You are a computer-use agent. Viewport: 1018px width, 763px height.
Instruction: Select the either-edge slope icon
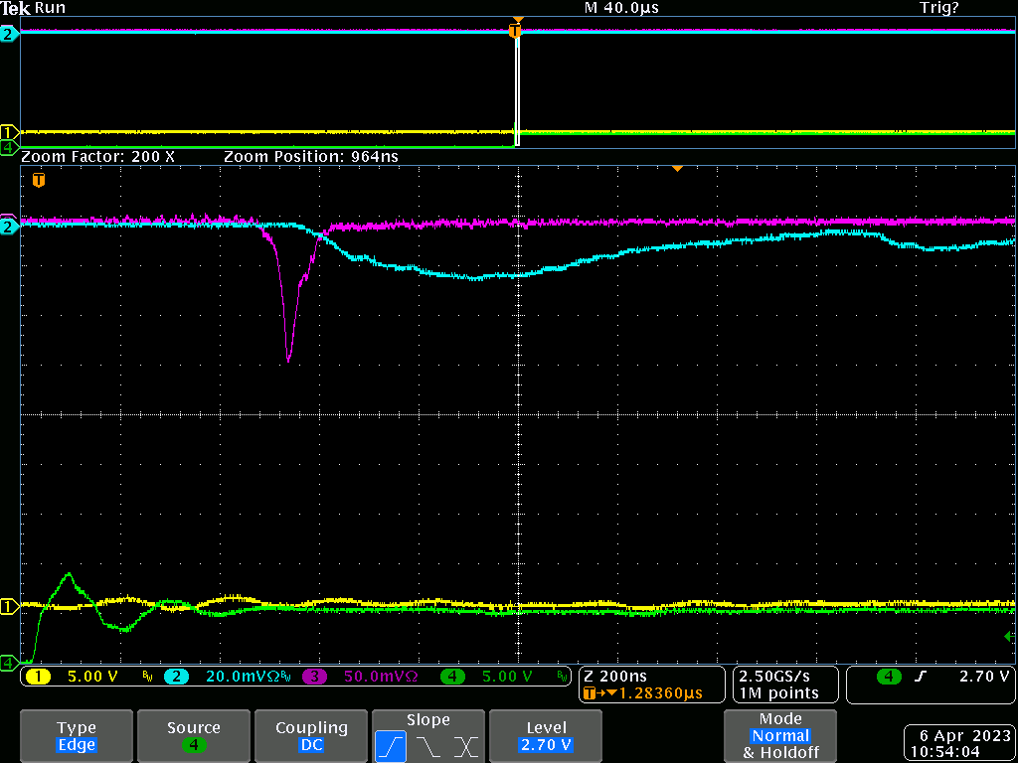point(466,747)
